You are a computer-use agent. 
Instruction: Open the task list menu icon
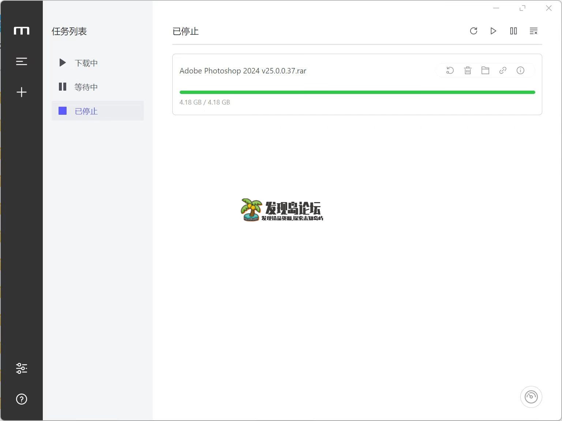click(x=22, y=61)
